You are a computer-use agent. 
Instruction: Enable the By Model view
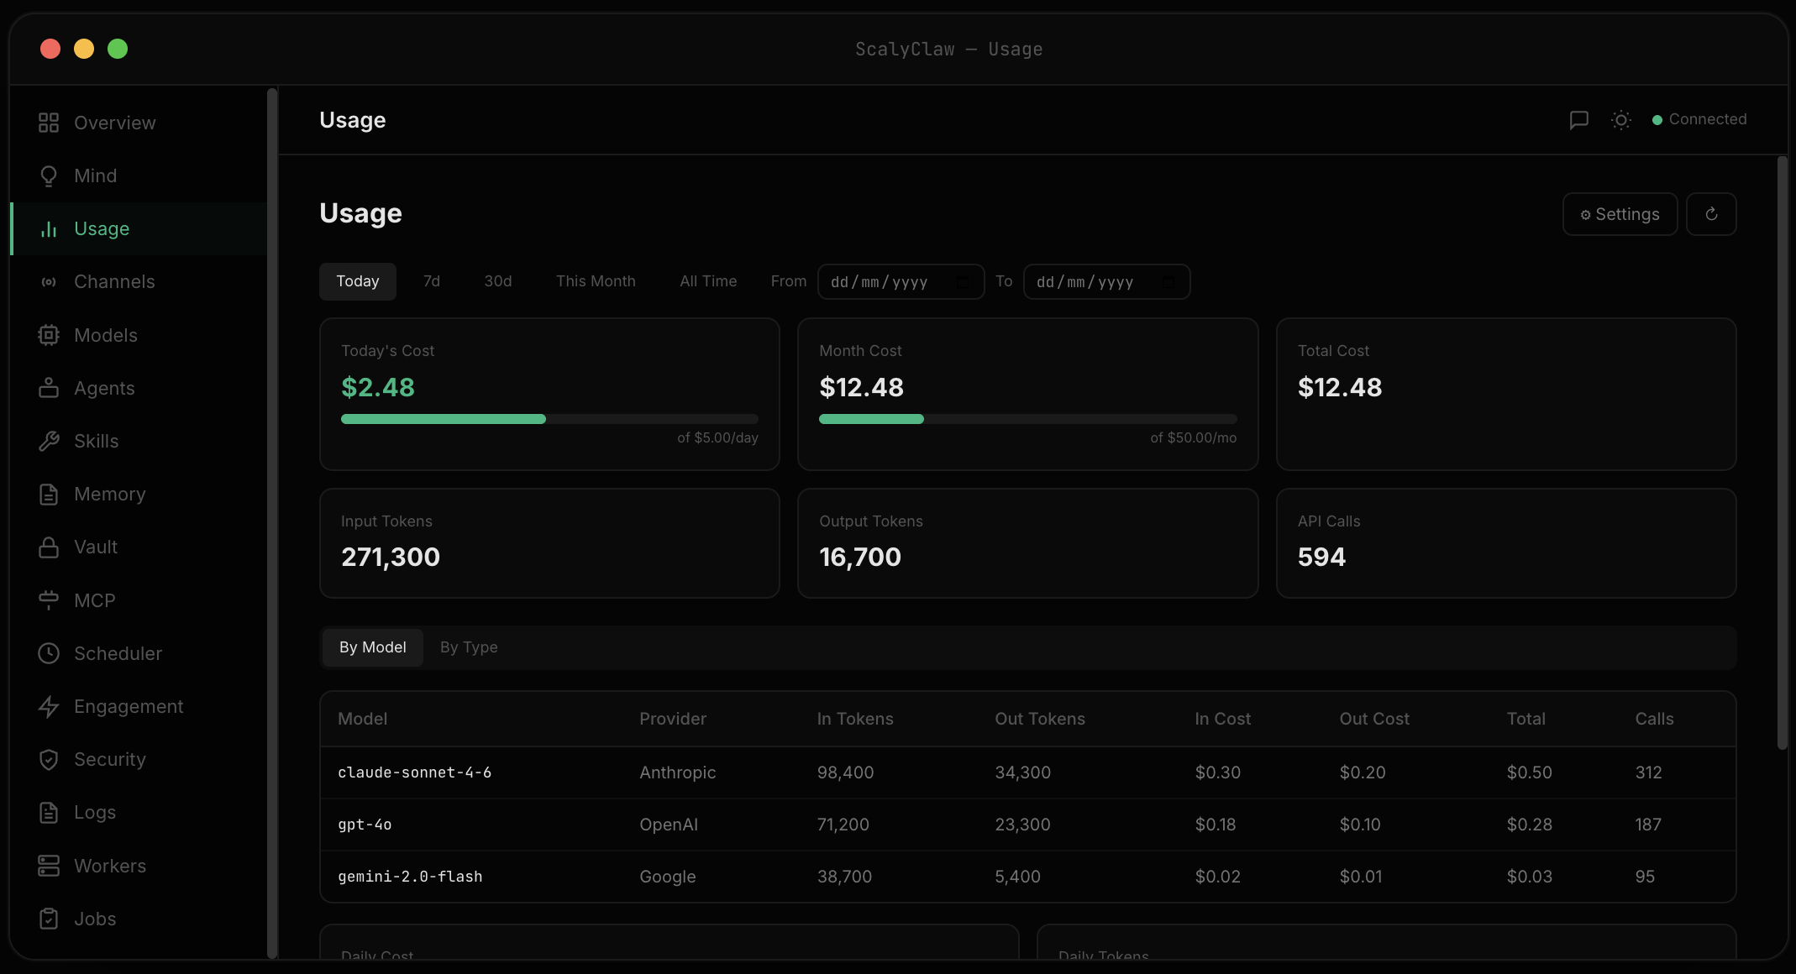(372, 647)
